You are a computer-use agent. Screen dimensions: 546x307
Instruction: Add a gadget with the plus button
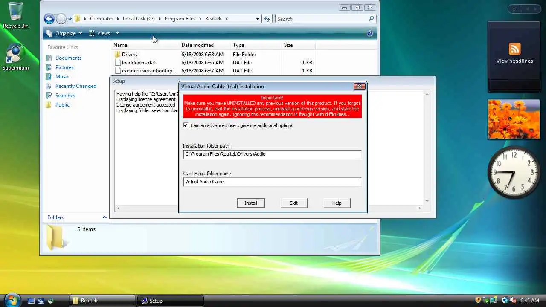point(514,9)
